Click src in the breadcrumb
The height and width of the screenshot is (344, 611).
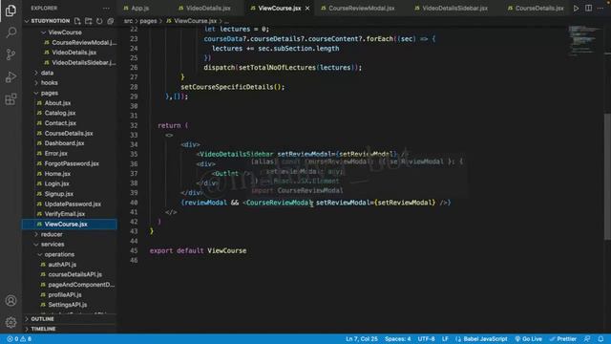[x=128, y=21]
